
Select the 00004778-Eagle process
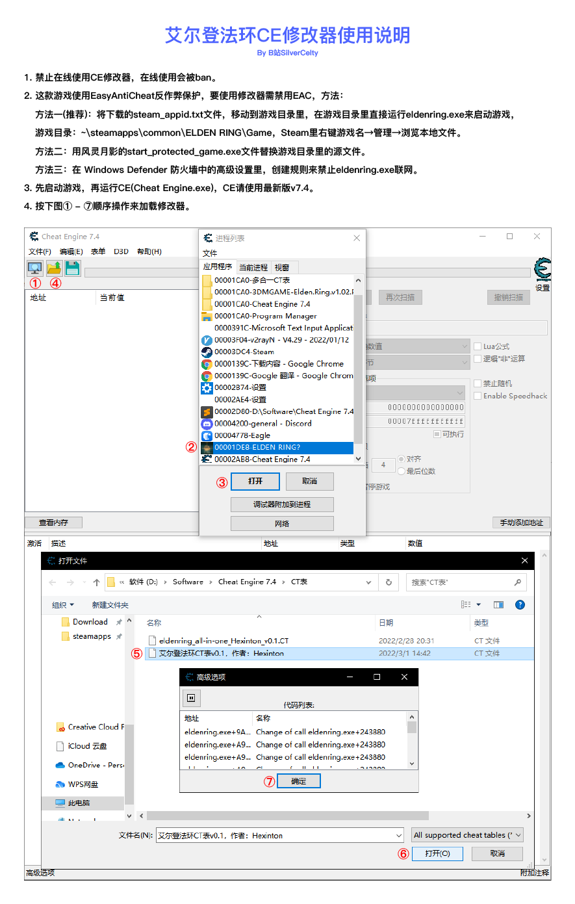click(x=277, y=435)
